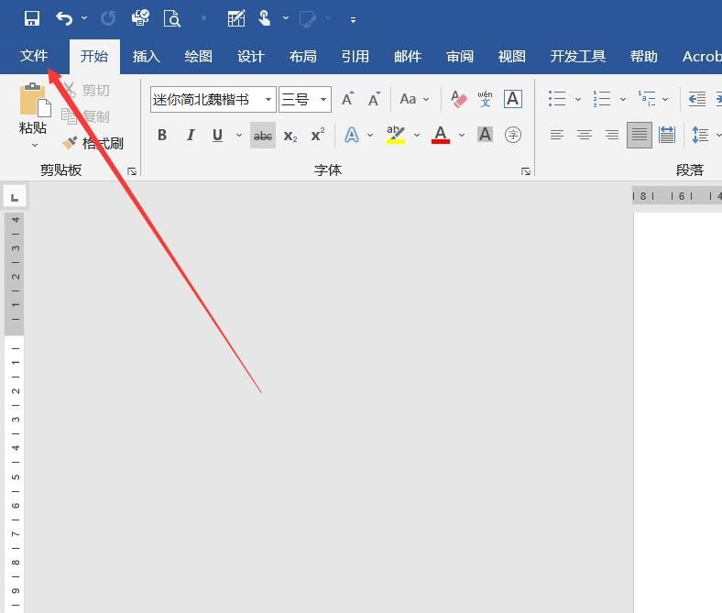Click the Redo icon
722x613 pixels.
click(108, 18)
